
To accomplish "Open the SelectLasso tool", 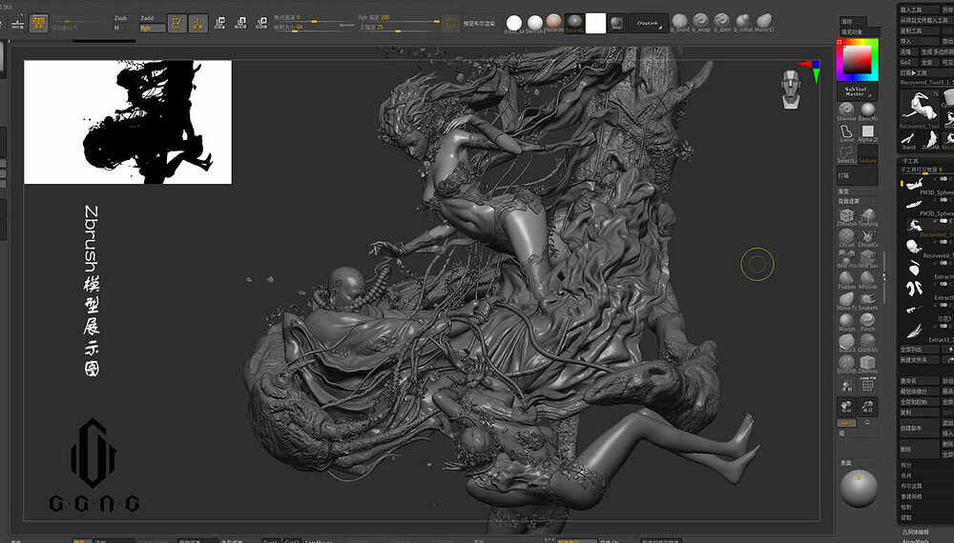I will click(x=846, y=153).
